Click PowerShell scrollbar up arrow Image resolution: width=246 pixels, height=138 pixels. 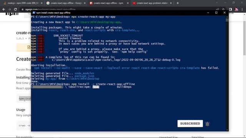coord(227,16)
